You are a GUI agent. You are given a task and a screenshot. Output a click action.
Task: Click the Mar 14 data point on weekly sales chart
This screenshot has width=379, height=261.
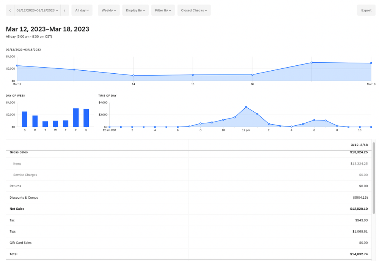[x=133, y=76]
